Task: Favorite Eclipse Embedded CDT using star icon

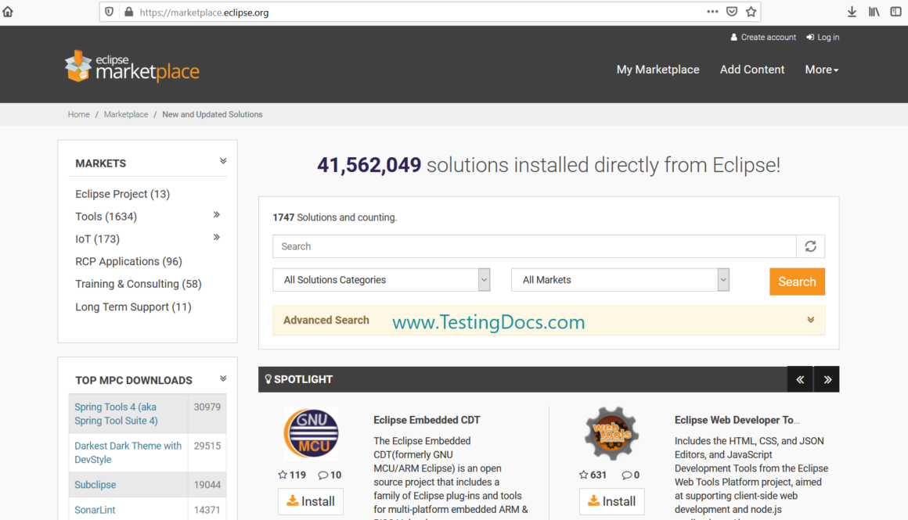Action: point(283,475)
